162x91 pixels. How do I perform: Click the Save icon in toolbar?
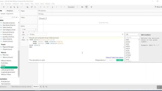pos(11,7)
